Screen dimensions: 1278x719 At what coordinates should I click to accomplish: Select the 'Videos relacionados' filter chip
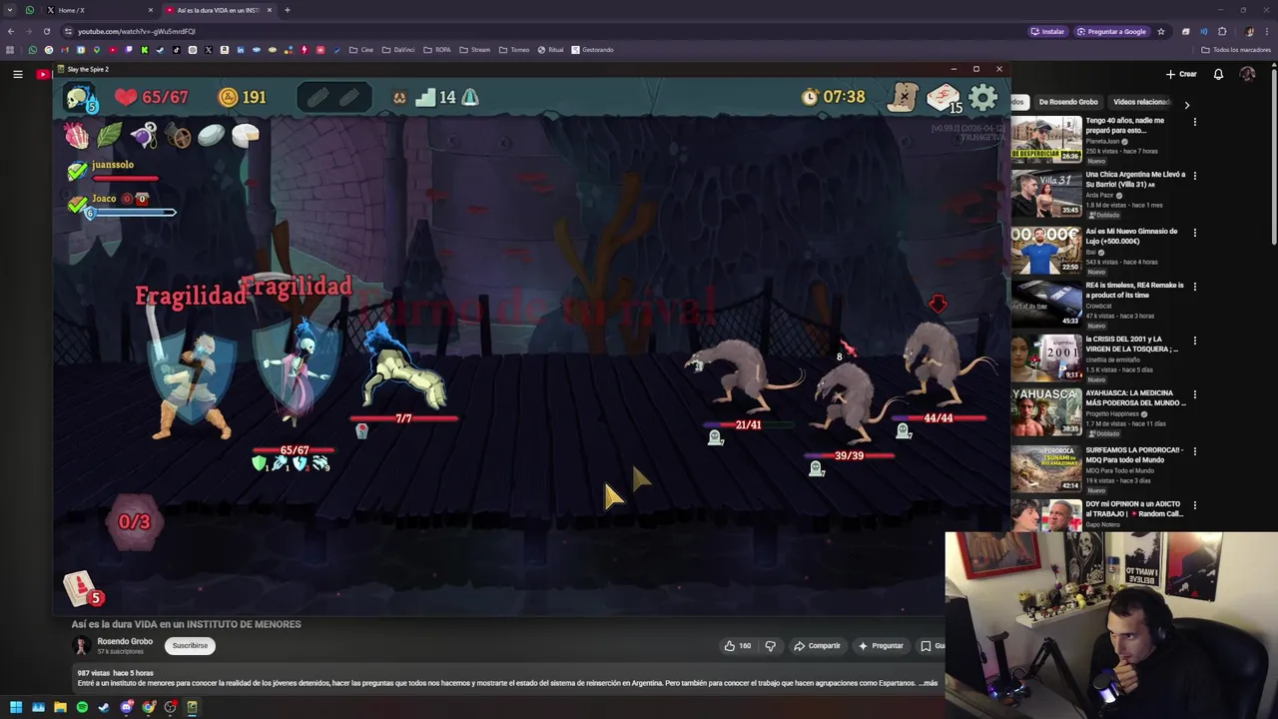pyautogui.click(x=1140, y=102)
